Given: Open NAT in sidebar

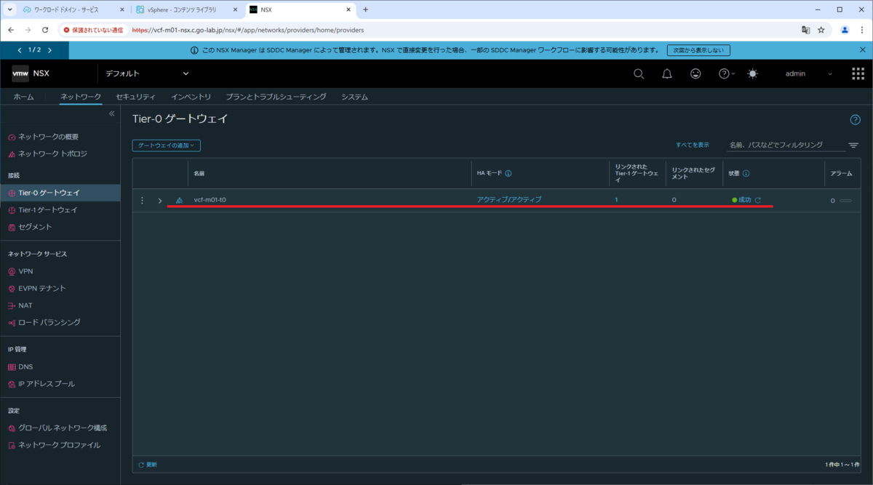Looking at the screenshot, I should (x=25, y=305).
